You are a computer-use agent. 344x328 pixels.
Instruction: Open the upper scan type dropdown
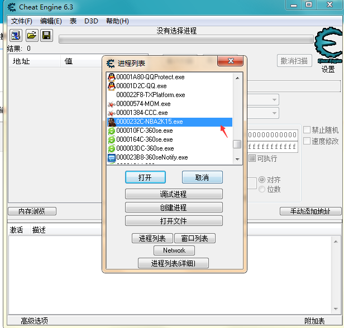point(274,100)
